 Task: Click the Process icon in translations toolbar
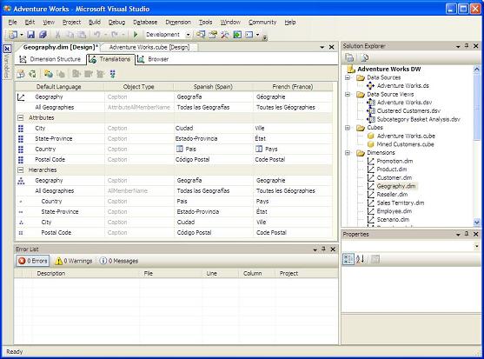[21, 74]
